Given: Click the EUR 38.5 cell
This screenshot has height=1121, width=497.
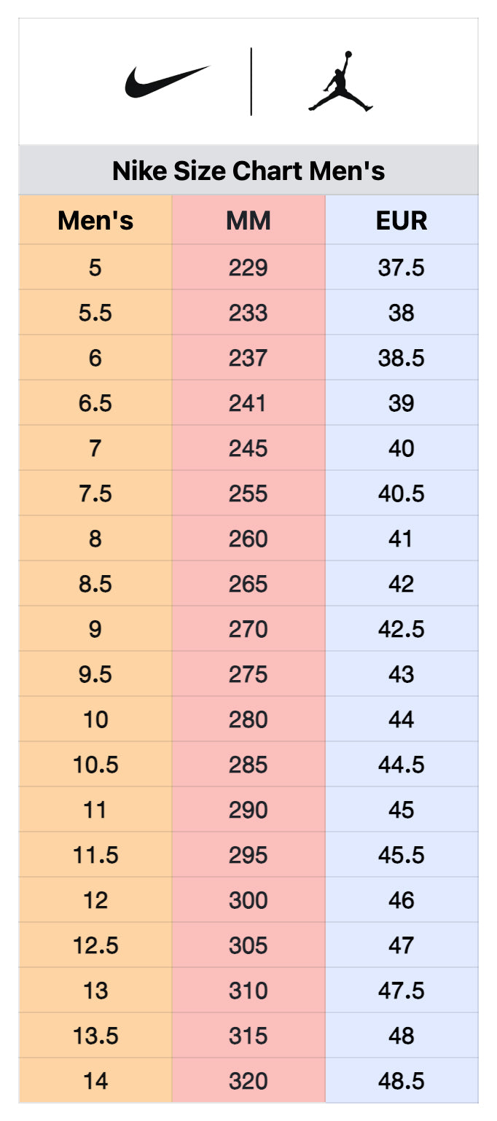Looking at the screenshot, I should (402, 358).
